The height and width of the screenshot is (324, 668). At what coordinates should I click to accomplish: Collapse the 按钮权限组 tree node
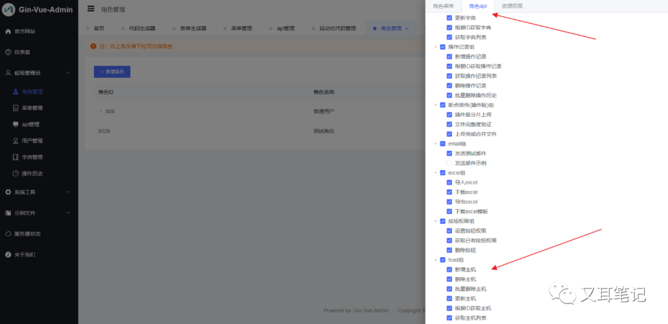coord(435,221)
